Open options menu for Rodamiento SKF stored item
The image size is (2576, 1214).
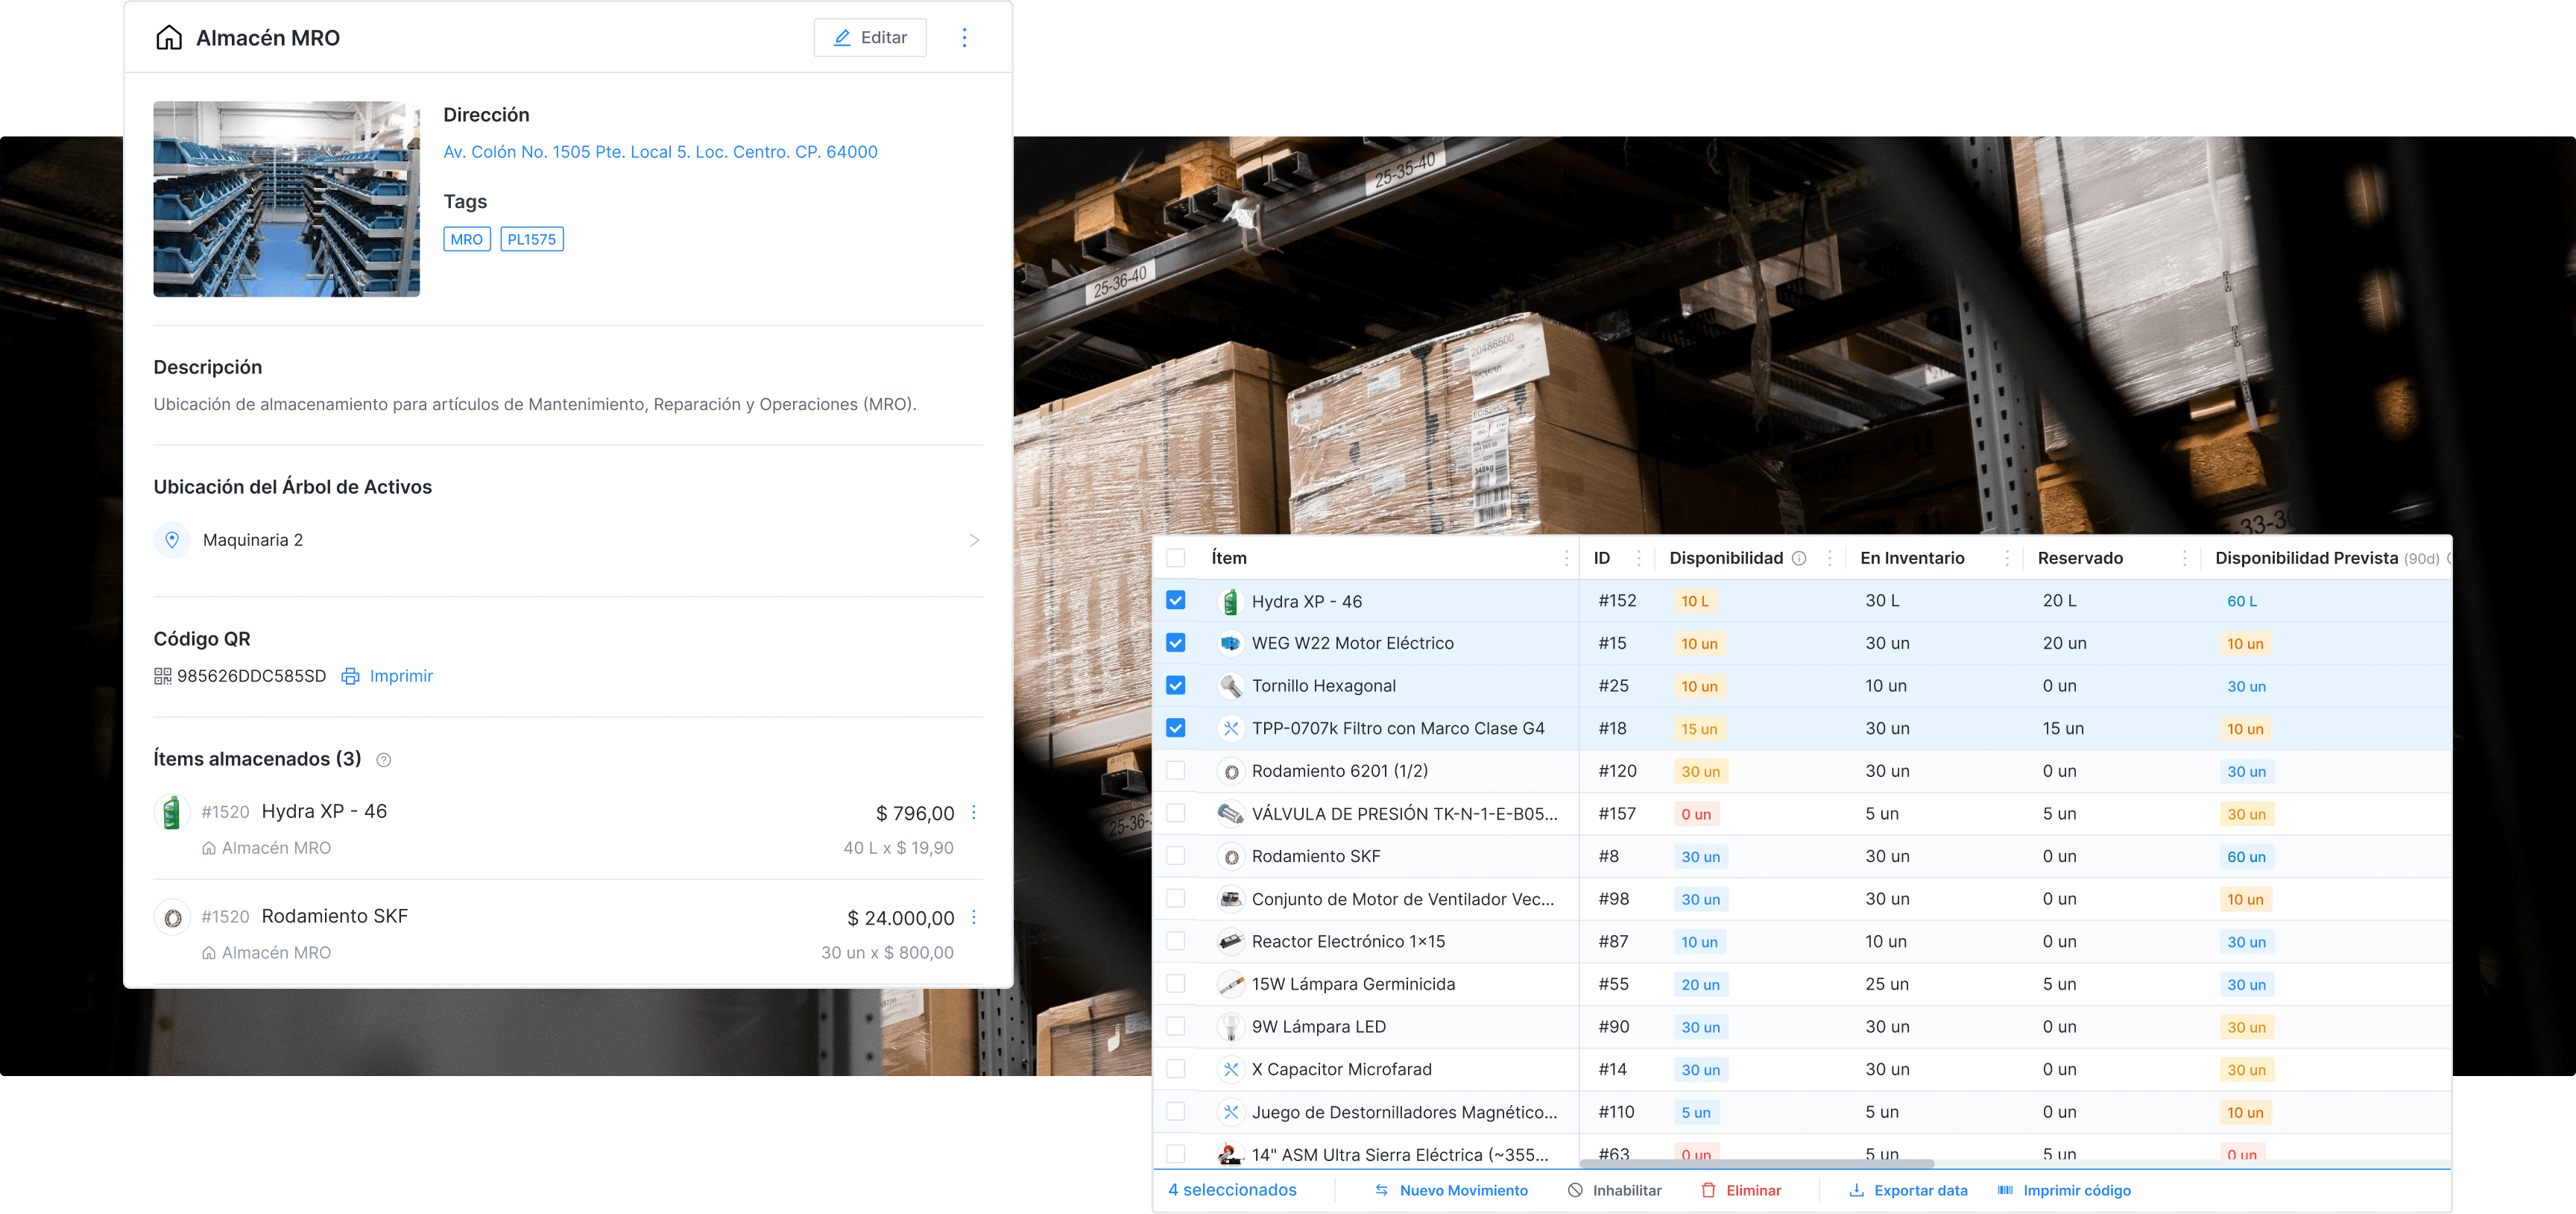pyautogui.click(x=974, y=918)
